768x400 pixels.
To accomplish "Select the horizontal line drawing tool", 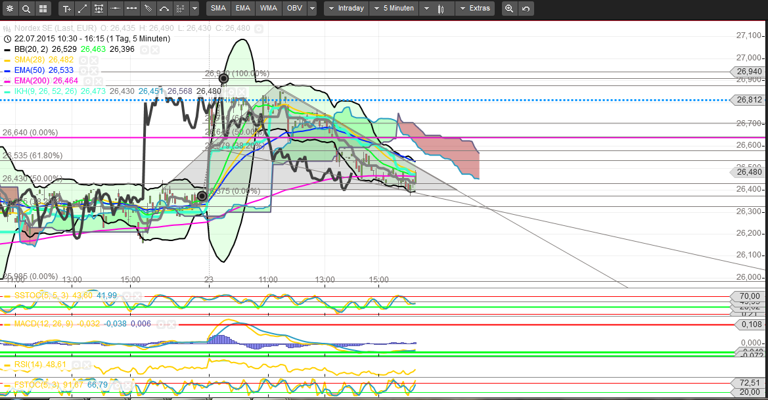I will 114,9.
